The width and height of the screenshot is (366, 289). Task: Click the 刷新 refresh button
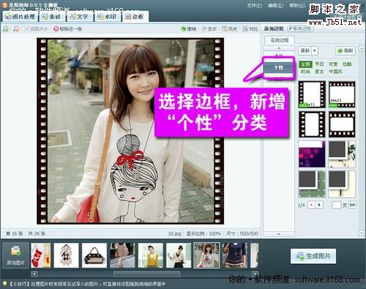(346, 50)
